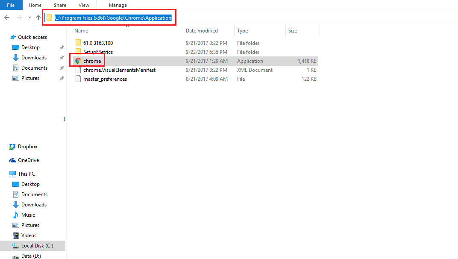The image size is (458, 259).
Task: Open Desktop under Quick access
Action: 30,47
